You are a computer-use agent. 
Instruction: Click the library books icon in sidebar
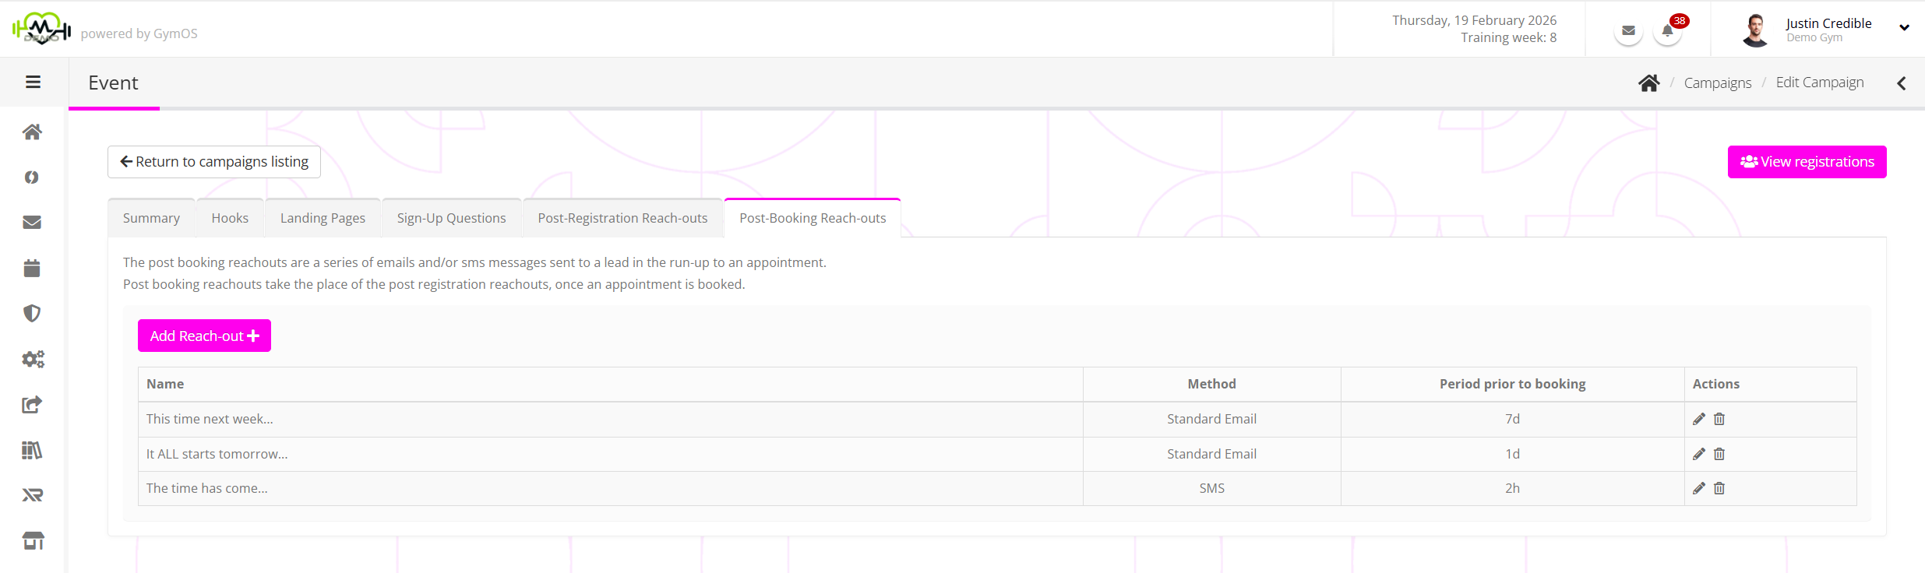pyautogui.click(x=32, y=450)
